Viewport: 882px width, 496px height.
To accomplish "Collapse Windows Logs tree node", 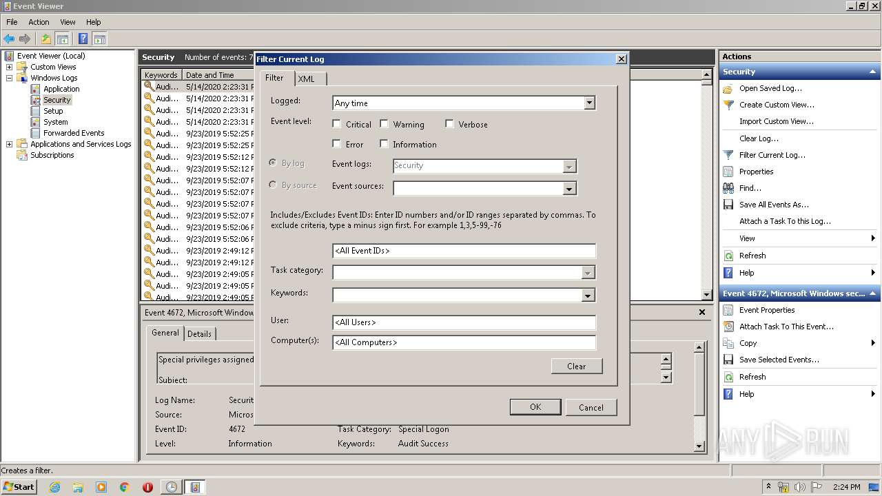I will 9,78.
